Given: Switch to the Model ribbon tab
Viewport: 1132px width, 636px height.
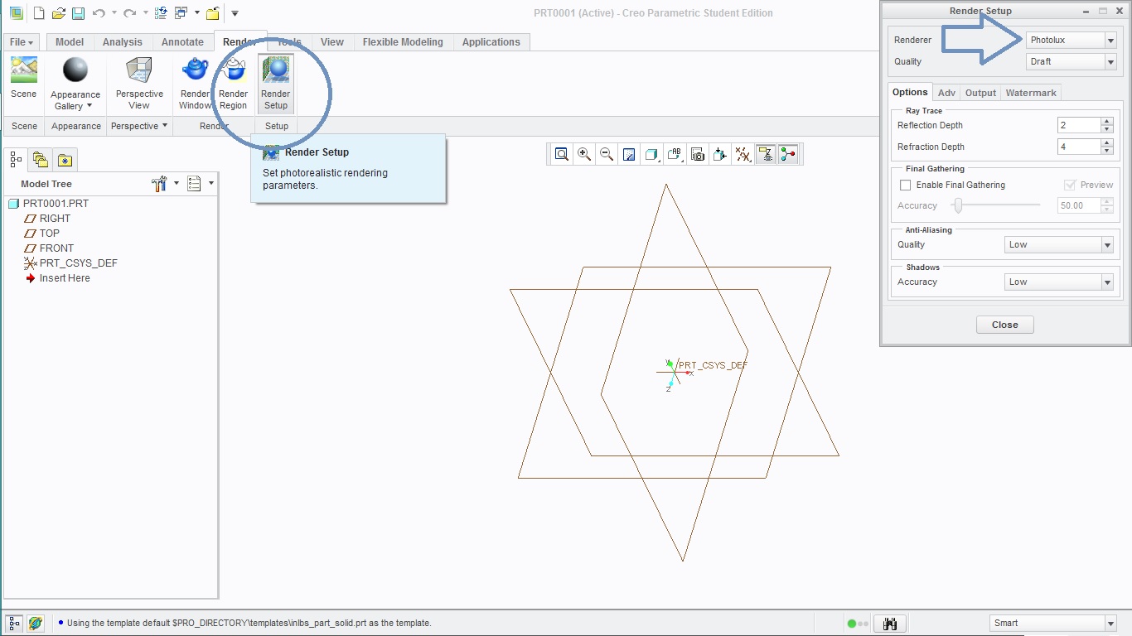Looking at the screenshot, I should 70,42.
